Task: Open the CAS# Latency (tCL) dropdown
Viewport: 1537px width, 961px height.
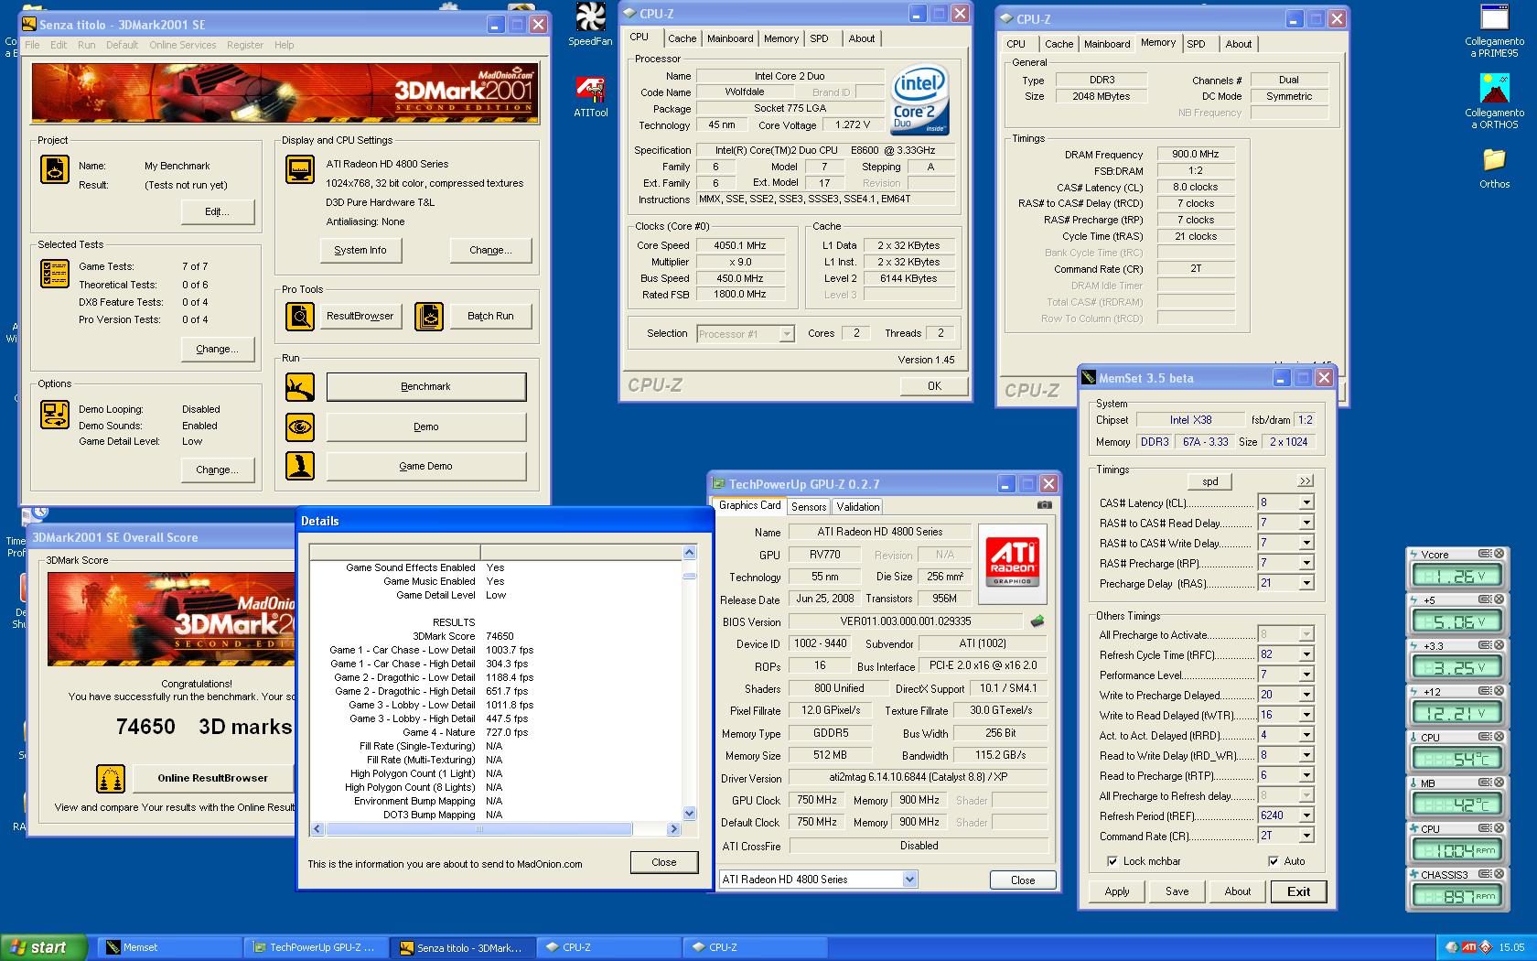Action: pyautogui.click(x=1306, y=502)
